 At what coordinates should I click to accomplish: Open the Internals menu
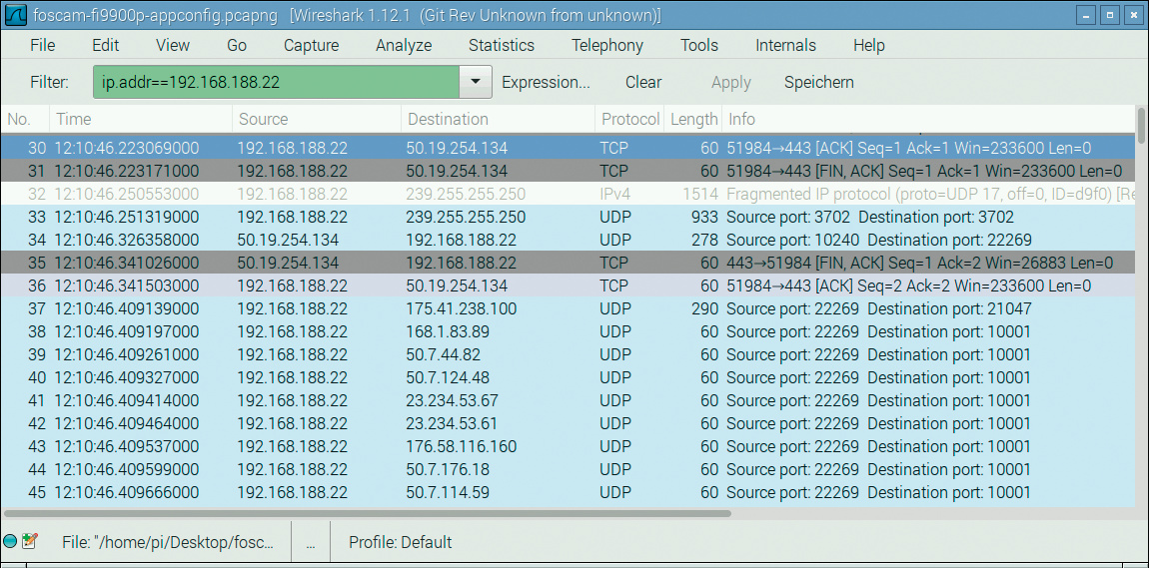[x=785, y=45]
